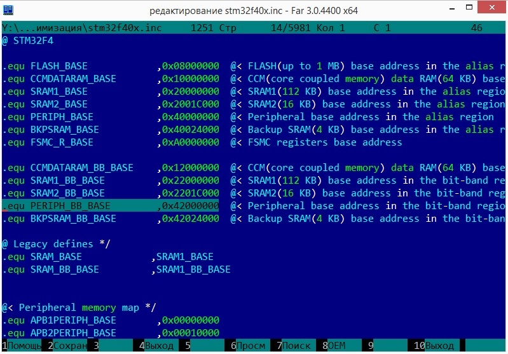508x354 pixels.
Task: Click value 0xA0000000
Action: tap(191, 142)
